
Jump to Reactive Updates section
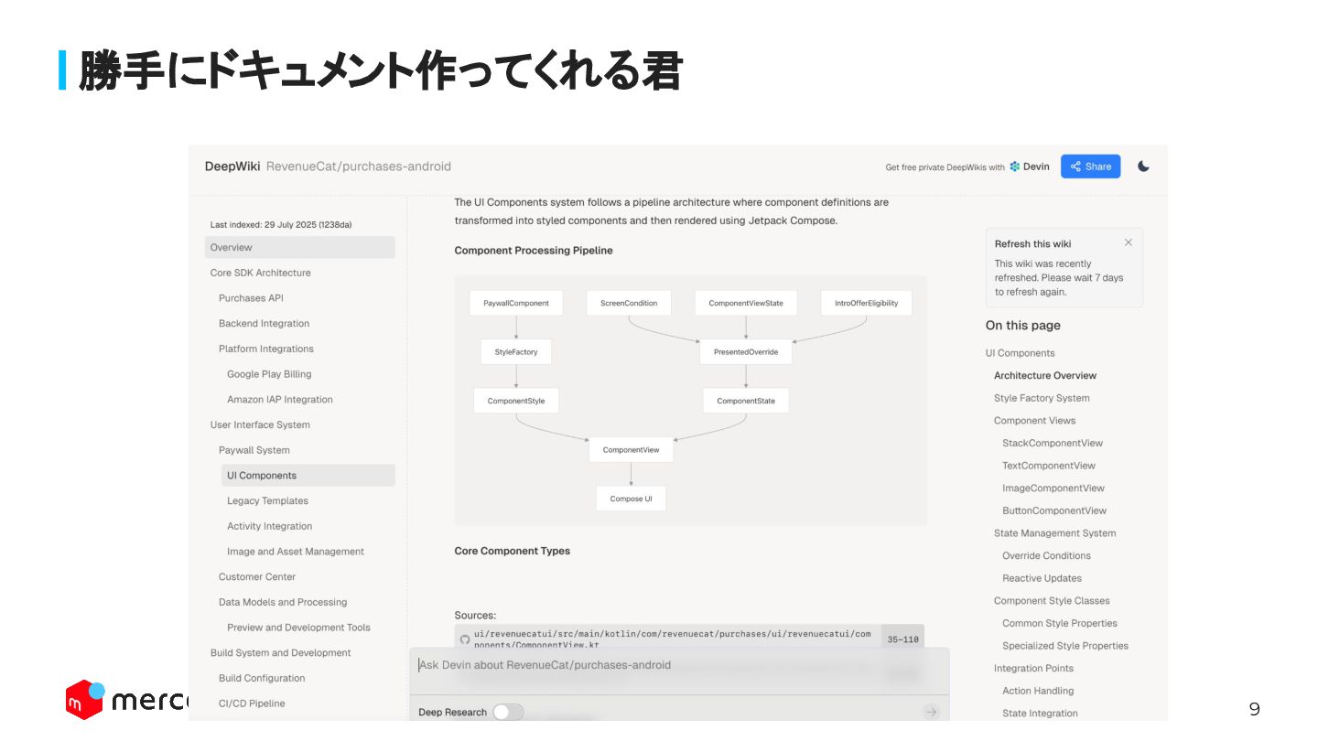coord(1042,578)
